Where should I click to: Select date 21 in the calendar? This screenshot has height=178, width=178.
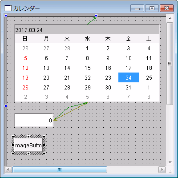67,77
